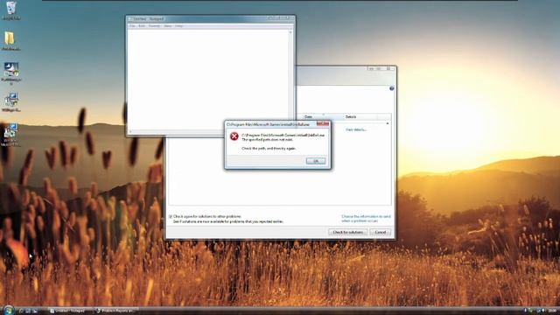The width and height of the screenshot is (560, 315).
Task: Select the bottom desktop icon above the taskbar
Action: (x=10, y=135)
